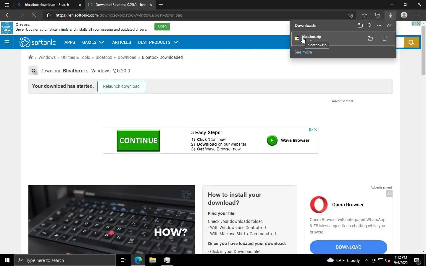
Task: Open the APPS menu item
Action: coord(70,42)
